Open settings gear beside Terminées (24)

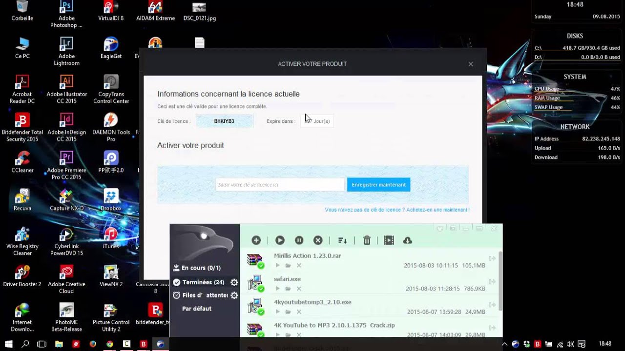pyautogui.click(x=234, y=282)
